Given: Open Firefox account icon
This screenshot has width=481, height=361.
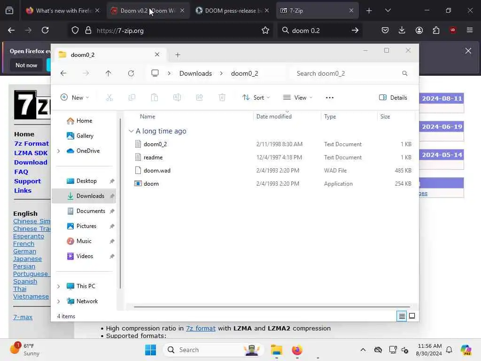Looking at the screenshot, I should [419, 30].
